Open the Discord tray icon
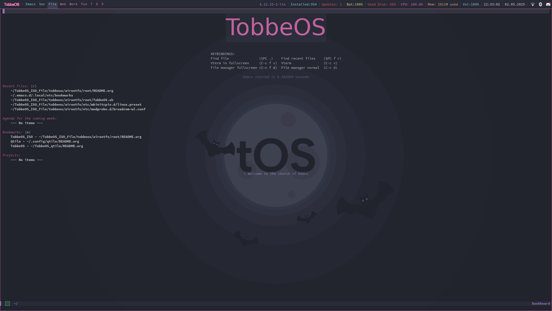Viewport: 552px width, 311px height. (x=548, y=4)
